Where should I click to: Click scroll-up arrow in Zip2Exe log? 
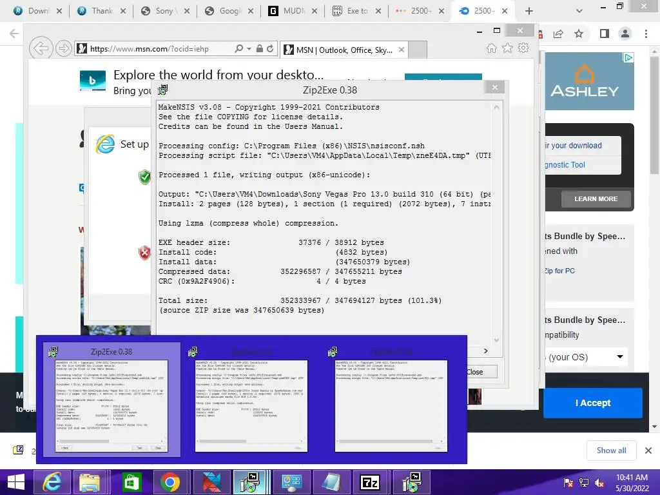[497, 107]
